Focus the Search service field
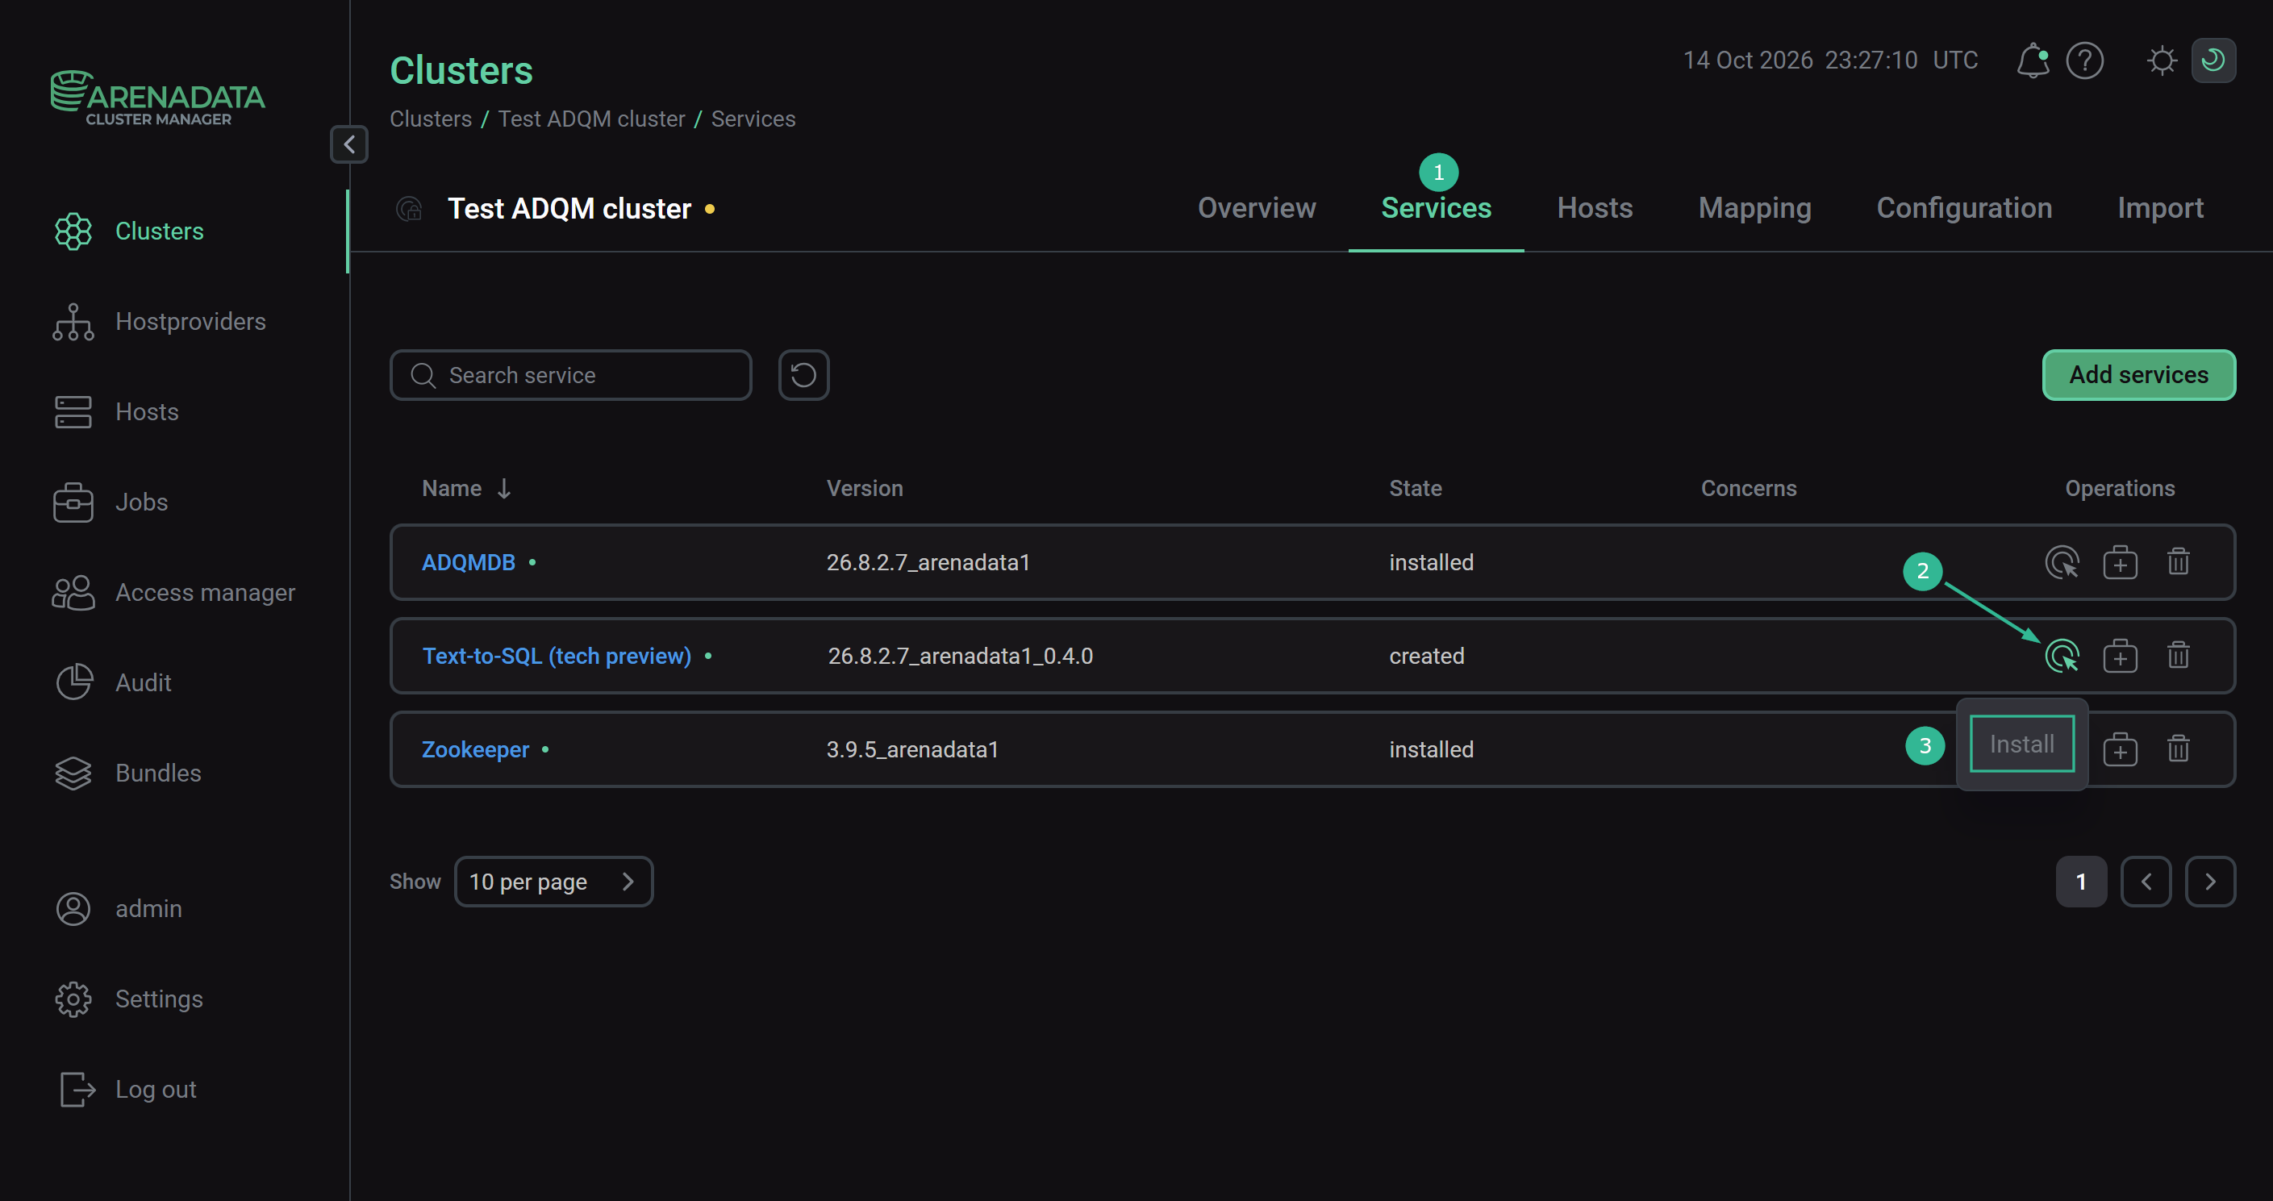 [571, 375]
